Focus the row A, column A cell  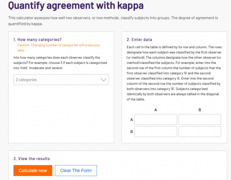[x=156, y=119]
